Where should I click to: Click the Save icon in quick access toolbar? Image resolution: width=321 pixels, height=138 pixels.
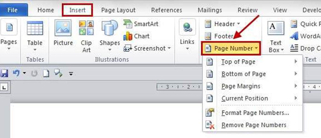tap(4, 73)
